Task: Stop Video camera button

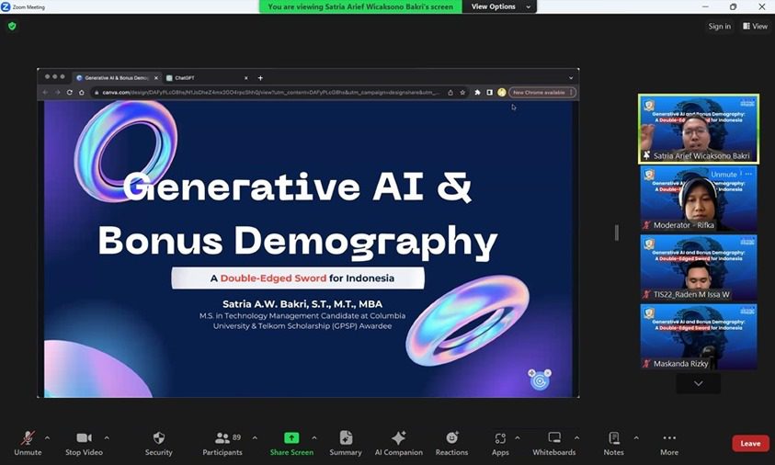Action: pos(84,443)
